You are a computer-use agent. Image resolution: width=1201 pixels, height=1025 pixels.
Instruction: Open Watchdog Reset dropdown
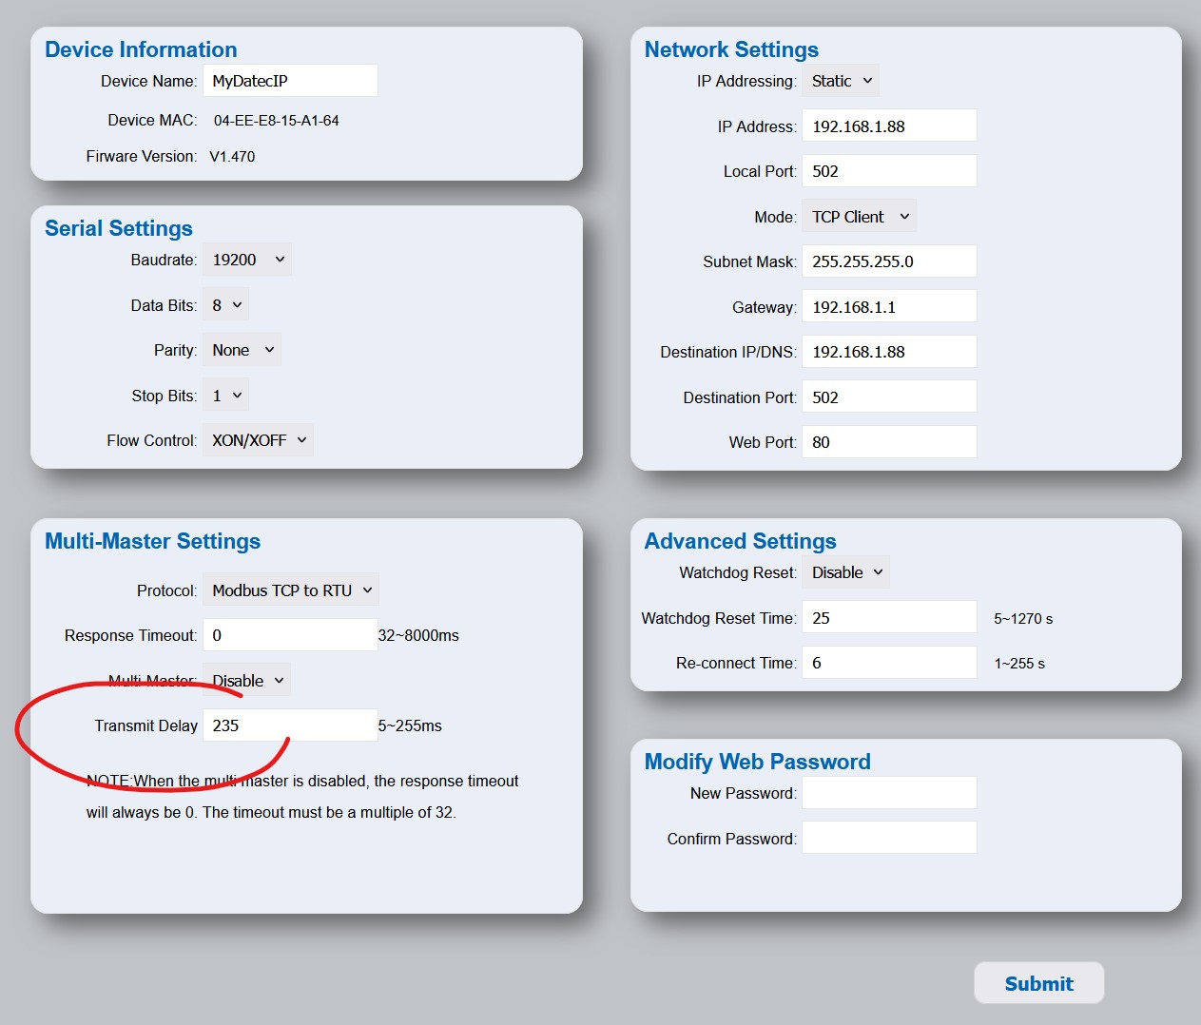[846, 572]
